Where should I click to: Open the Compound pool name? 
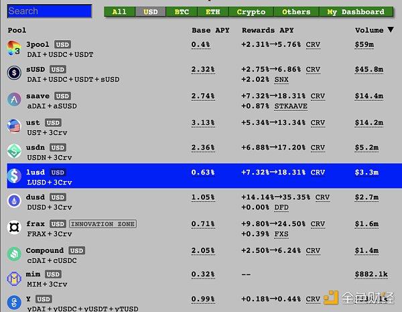(x=45, y=251)
